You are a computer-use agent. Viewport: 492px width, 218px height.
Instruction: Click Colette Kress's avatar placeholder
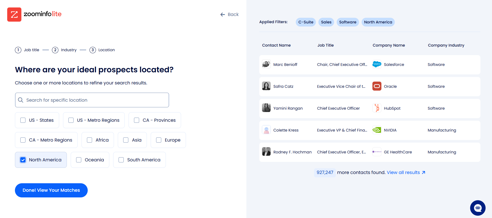266,129
